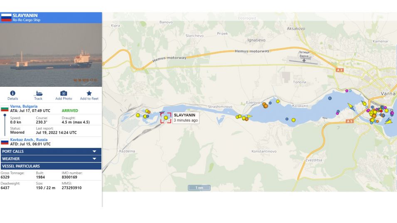This screenshot has width=397, height=223.
Task: Select the SLAVYANIN yellow marker on map
Action: click(x=166, y=118)
